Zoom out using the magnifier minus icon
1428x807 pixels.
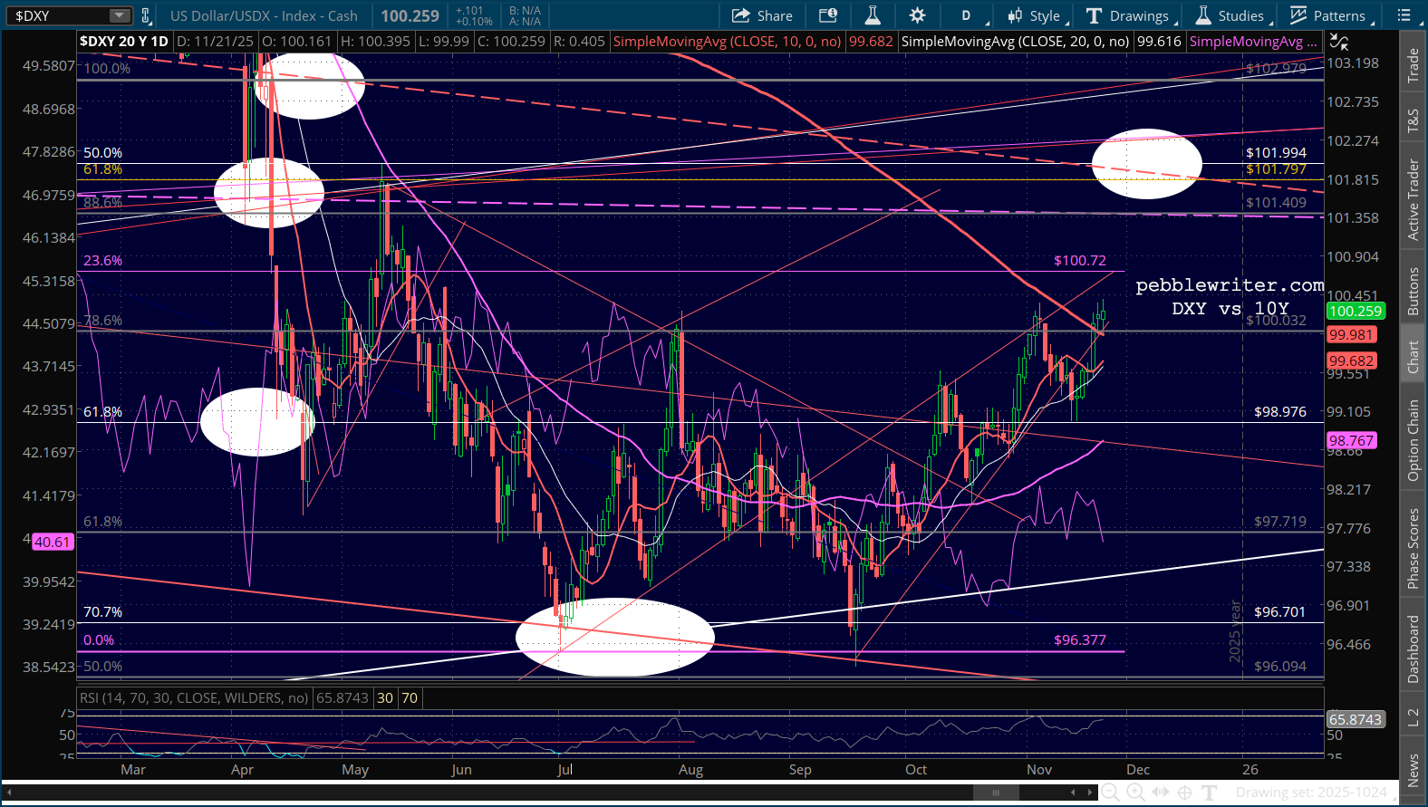[x=1110, y=793]
